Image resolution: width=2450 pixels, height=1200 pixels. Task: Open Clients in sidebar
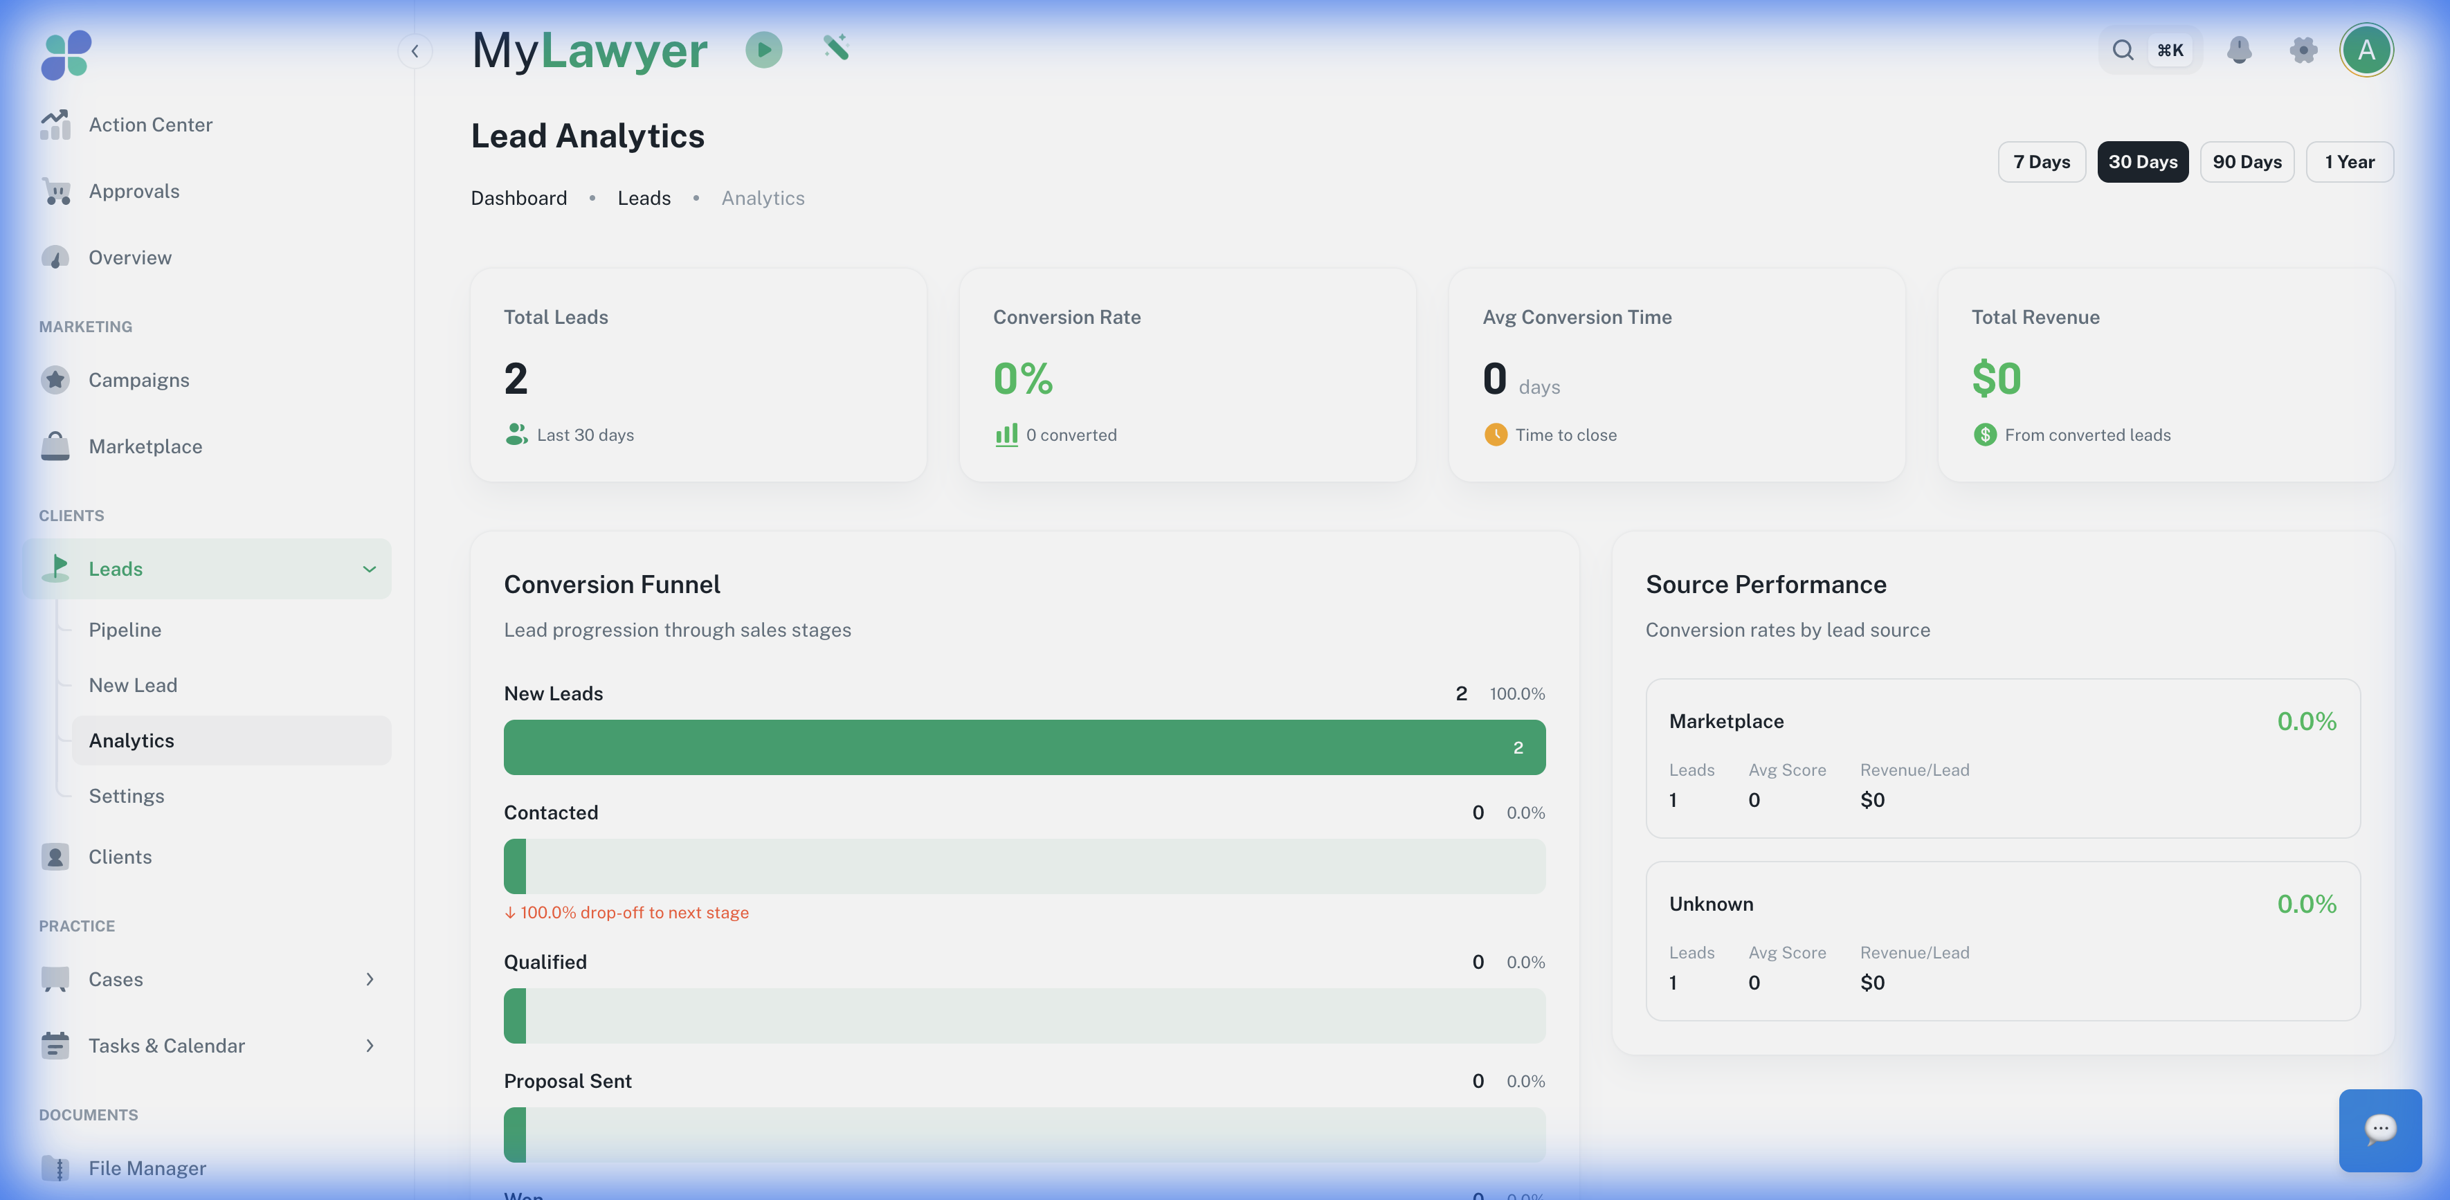coord(206,857)
